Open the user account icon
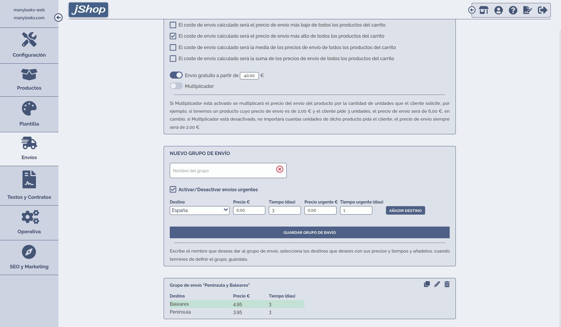This screenshot has width=561, height=327. pos(498,10)
